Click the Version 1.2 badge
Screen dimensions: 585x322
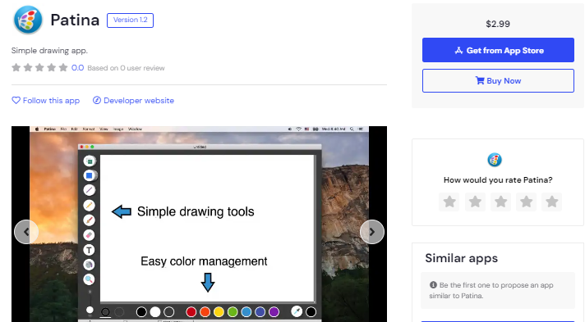coord(130,20)
